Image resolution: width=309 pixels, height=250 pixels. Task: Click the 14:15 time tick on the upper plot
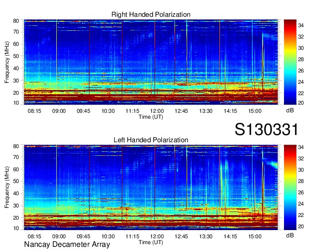[x=230, y=111]
